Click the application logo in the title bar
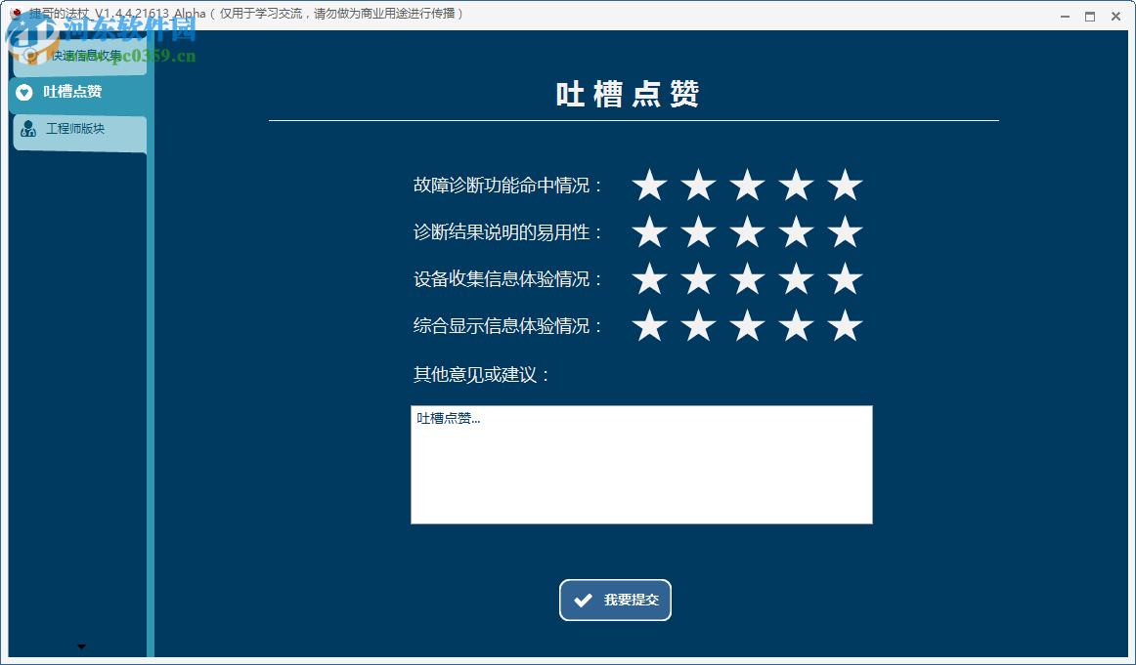Viewport: 1136px width, 665px height. tap(13, 15)
